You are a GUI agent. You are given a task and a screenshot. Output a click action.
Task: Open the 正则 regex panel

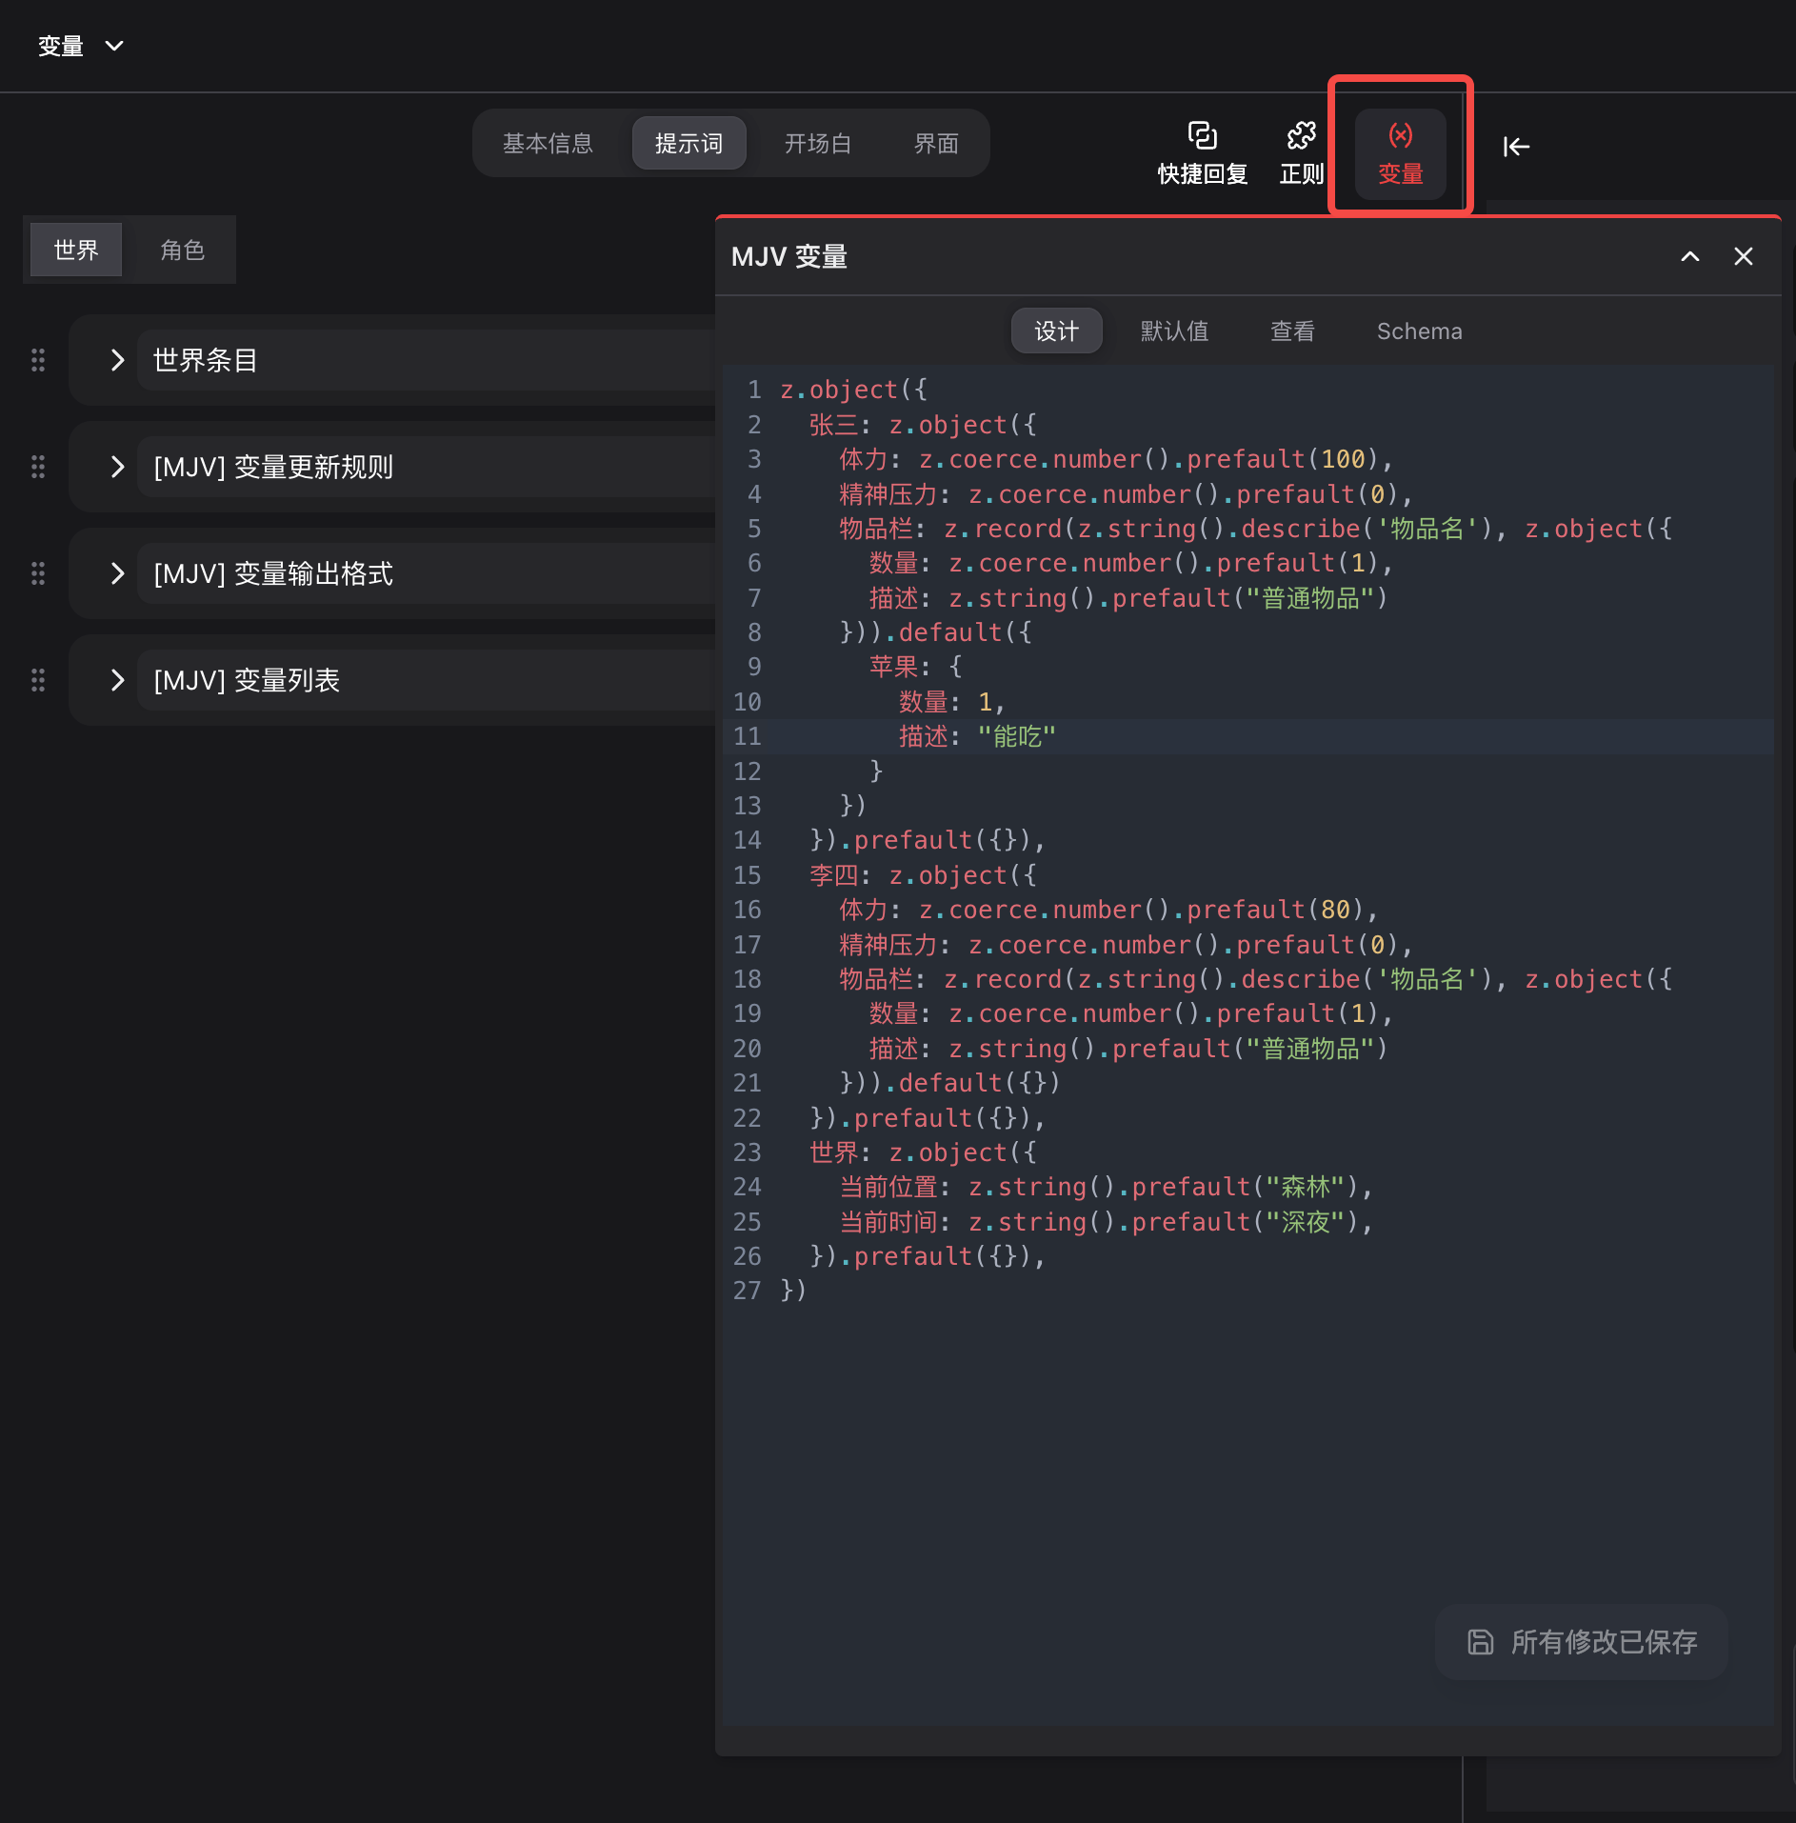tap(1301, 152)
